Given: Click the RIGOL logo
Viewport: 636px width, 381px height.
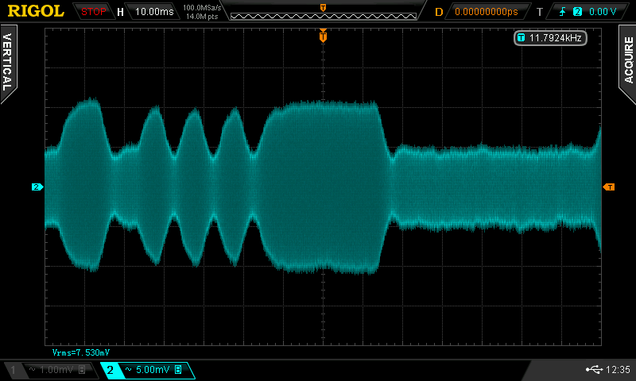Looking at the screenshot, I should (x=36, y=11).
